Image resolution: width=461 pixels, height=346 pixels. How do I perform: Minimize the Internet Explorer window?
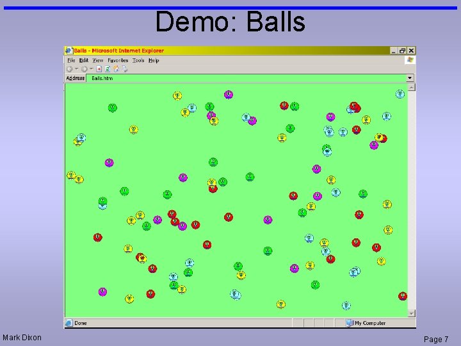pos(393,51)
